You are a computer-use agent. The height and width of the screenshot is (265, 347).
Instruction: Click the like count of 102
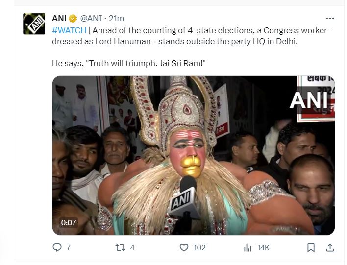[199, 248]
